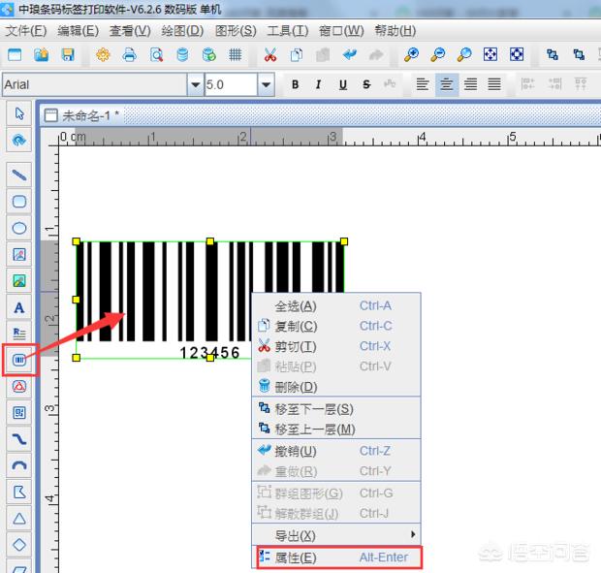Choose 复制(C) in context menu
Viewport: 601px width, 573px height.
336,326
